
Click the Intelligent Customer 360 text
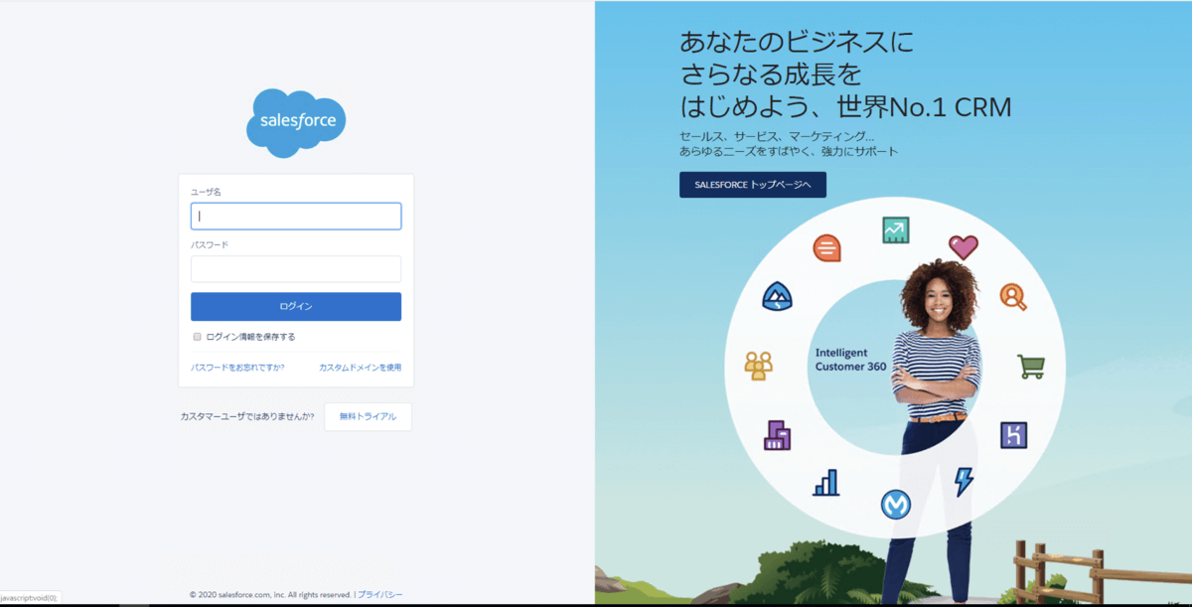(x=850, y=360)
